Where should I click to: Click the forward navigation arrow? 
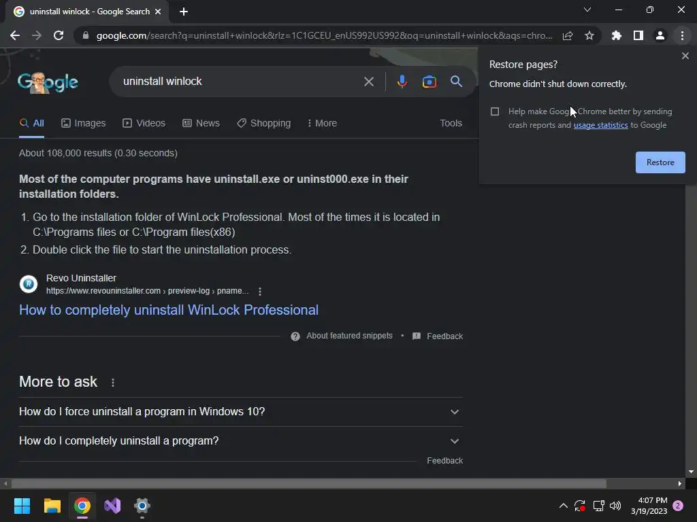pyautogui.click(x=37, y=35)
